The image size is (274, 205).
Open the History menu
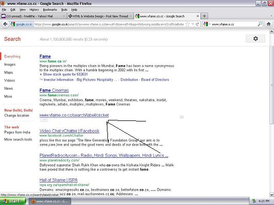[34, 10]
